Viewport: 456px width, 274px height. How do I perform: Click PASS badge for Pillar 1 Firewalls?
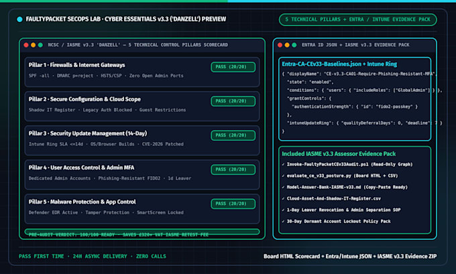click(x=233, y=67)
